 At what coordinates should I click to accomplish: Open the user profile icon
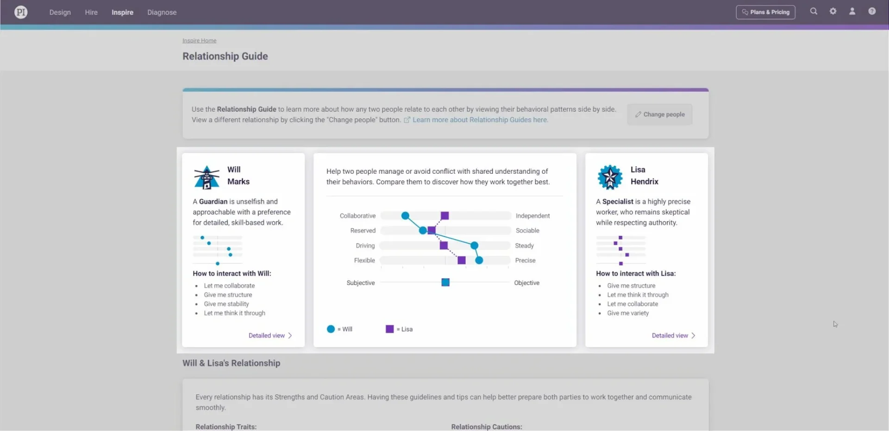(x=852, y=12)
